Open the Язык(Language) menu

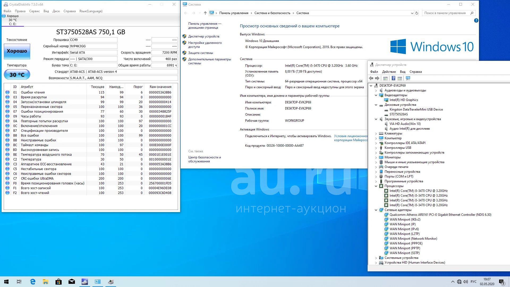tap(91, 11)
